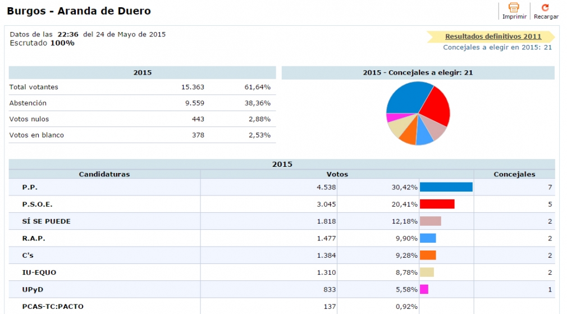Click the Recargar reload icon
Viewport: 567px width, 314px height.
545,8
